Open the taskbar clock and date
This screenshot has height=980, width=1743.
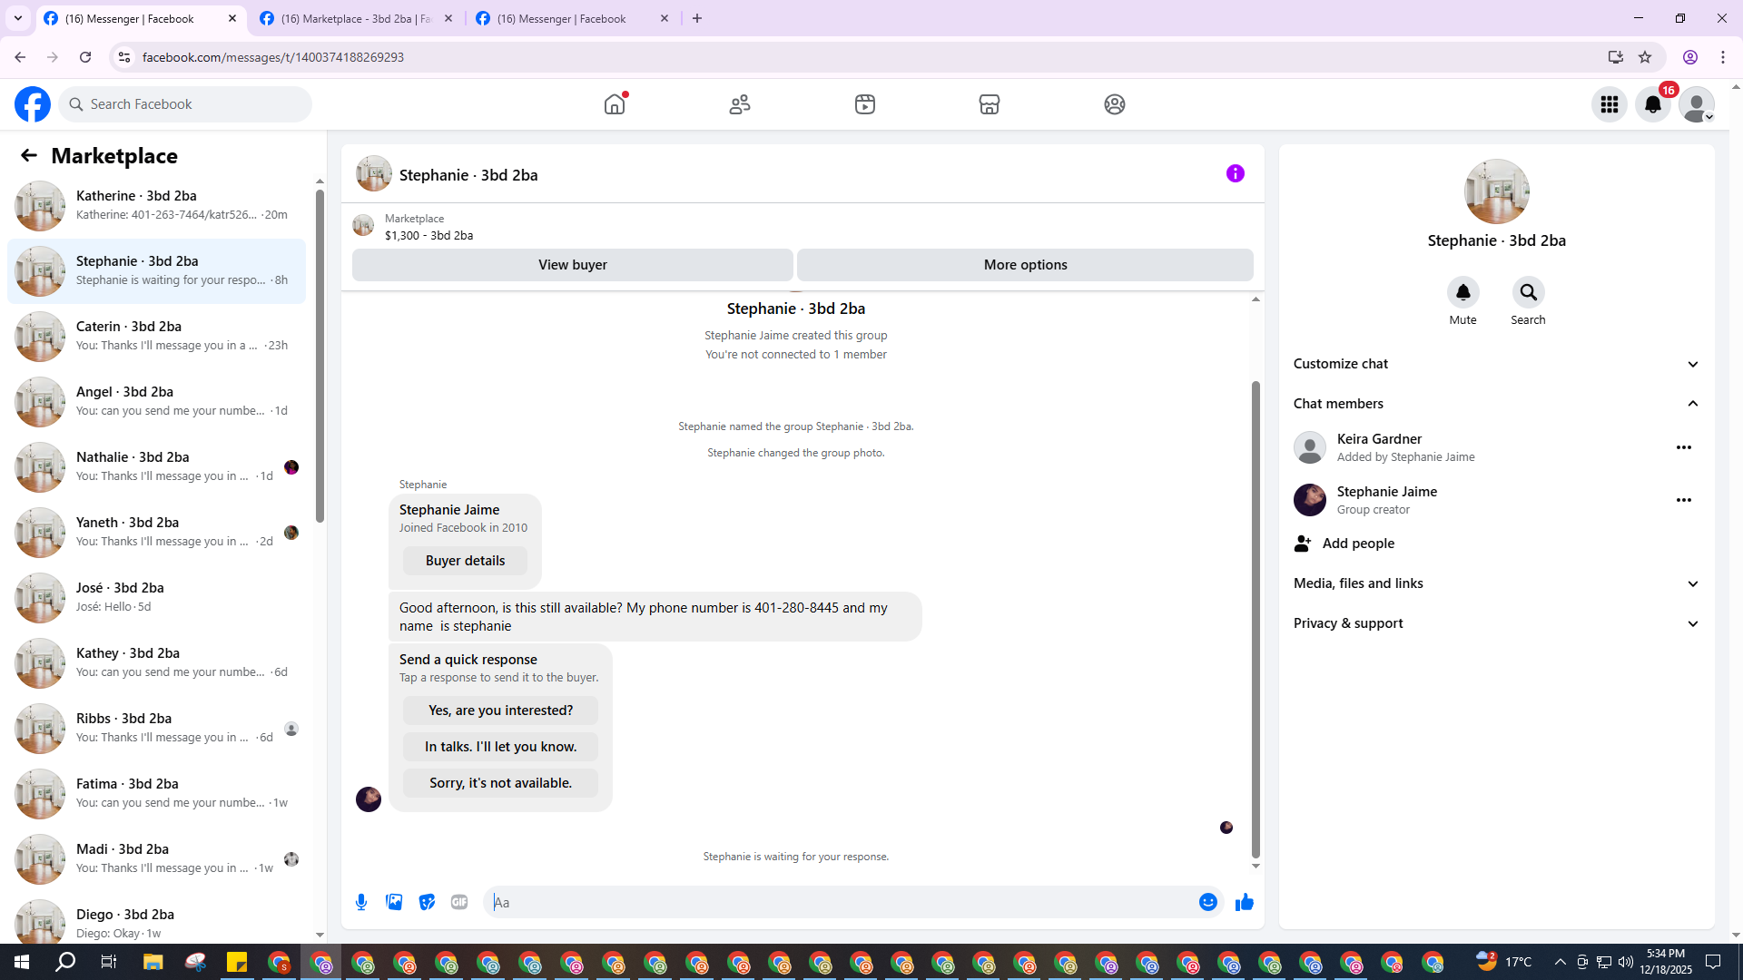click(1666, 962)
